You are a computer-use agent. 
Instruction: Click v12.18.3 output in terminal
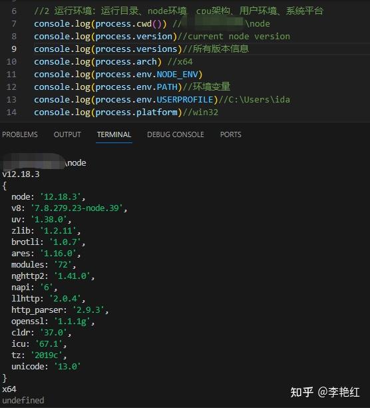(x=21, y=174)
